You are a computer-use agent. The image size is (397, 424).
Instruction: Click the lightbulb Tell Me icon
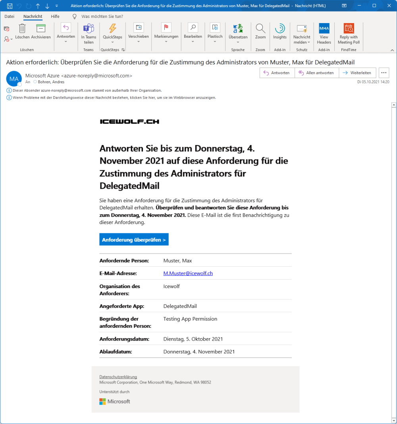[75, 17]
